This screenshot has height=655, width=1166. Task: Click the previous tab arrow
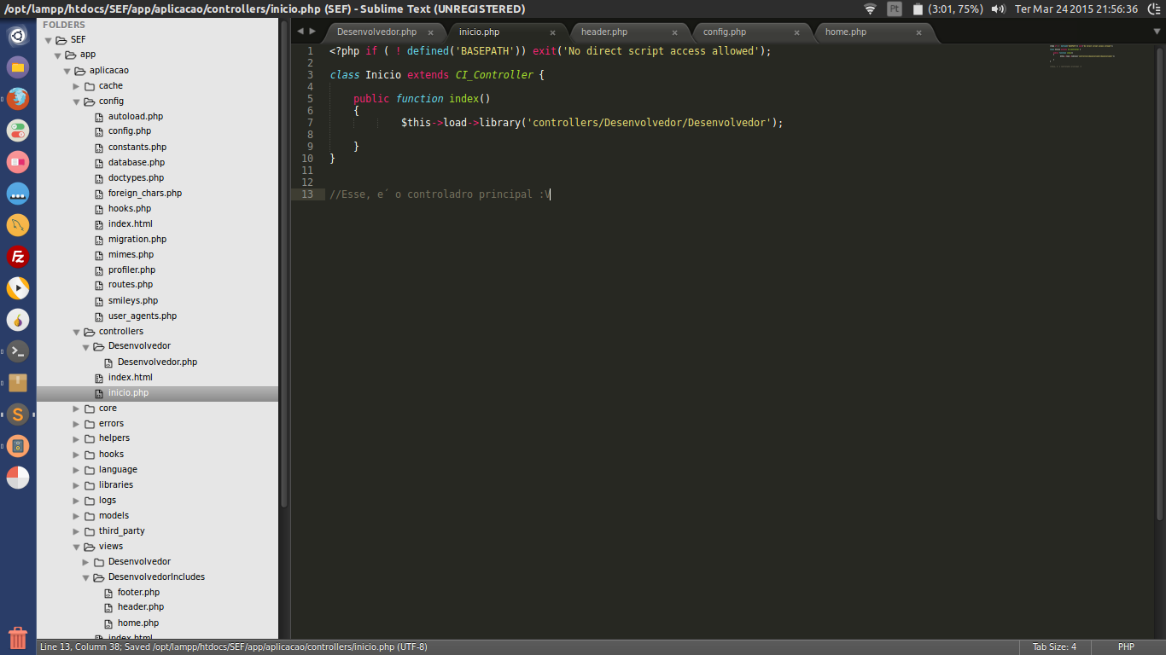(x=300, y=32)
